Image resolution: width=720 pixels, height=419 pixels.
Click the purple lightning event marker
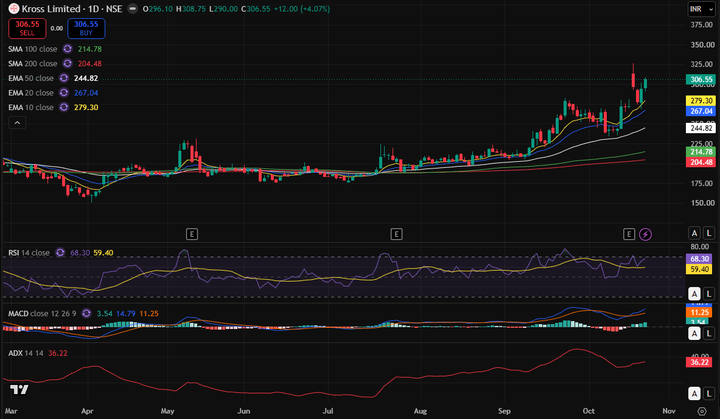[645, 235]
